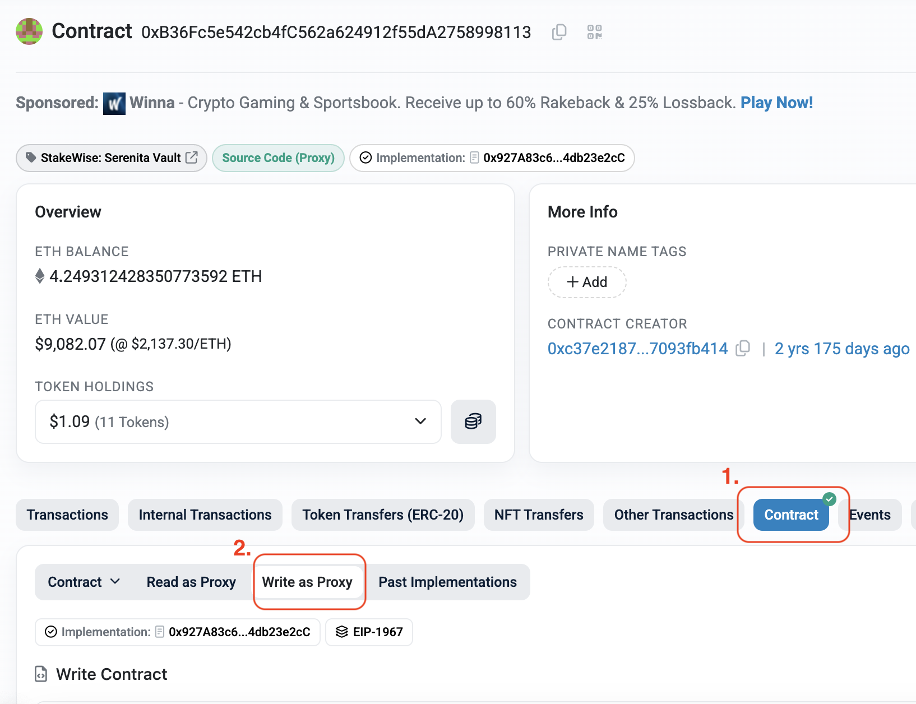This screenshot has width=916, height=704.
Task: Click the More Info heading
Action: [582, 212]
